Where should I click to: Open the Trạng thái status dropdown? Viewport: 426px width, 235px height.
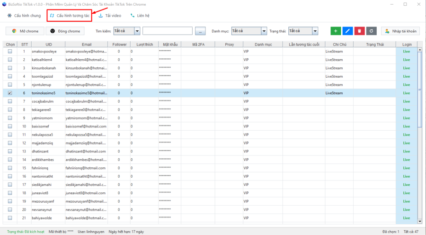click(x=315, y=31)
